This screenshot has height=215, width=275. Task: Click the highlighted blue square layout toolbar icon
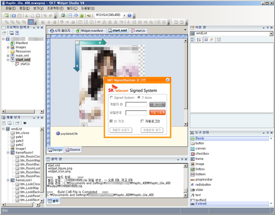31,22
